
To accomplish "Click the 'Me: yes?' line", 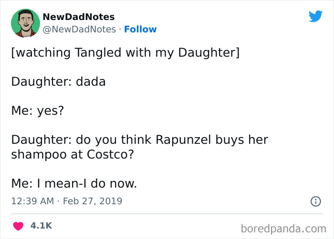I will 38,110.
